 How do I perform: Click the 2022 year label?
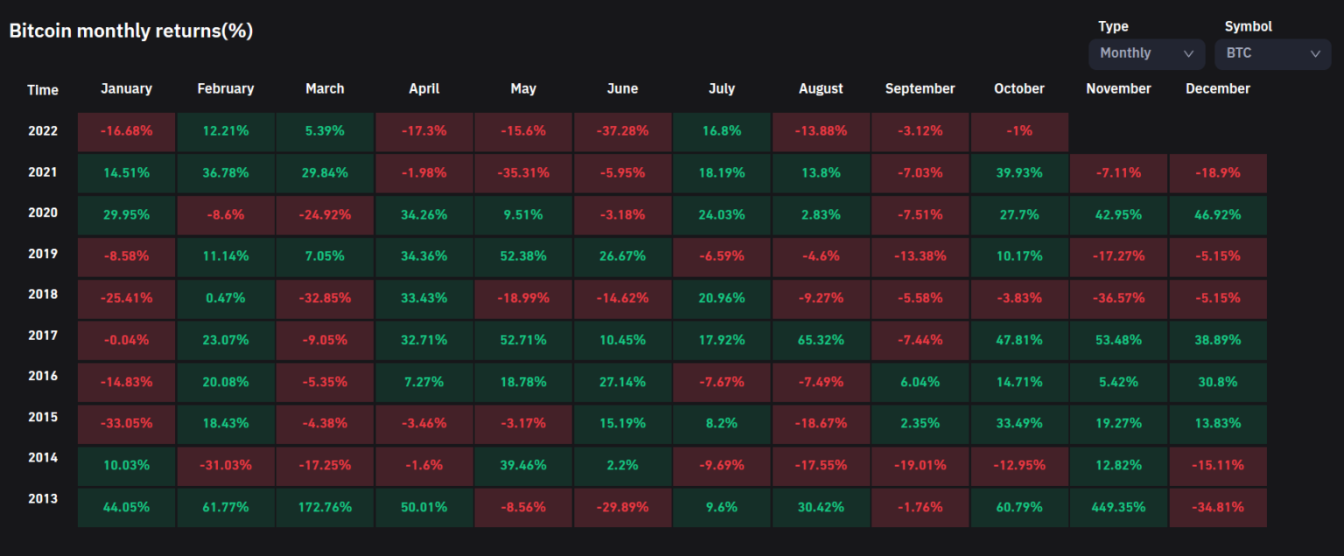tap(43, 131)
